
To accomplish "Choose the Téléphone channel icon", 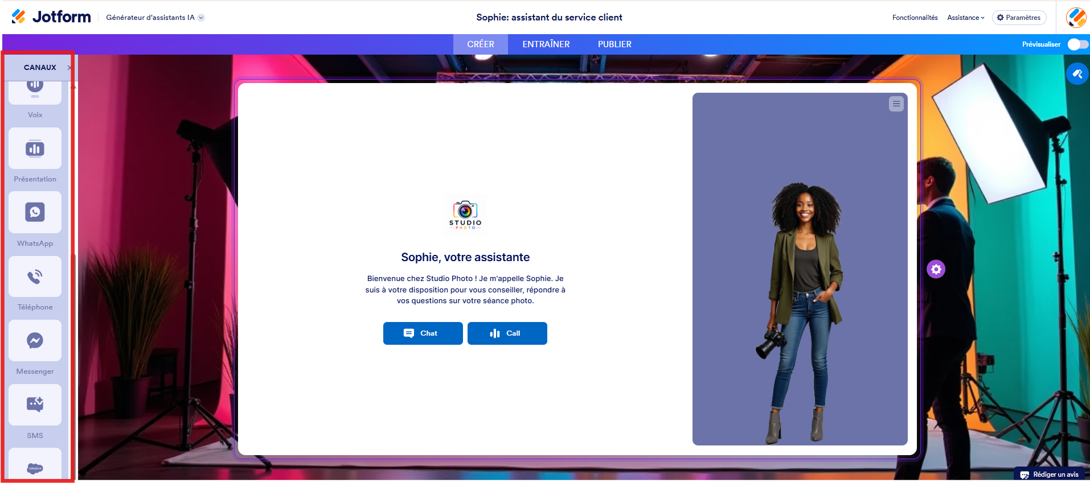I will point(35,276).
